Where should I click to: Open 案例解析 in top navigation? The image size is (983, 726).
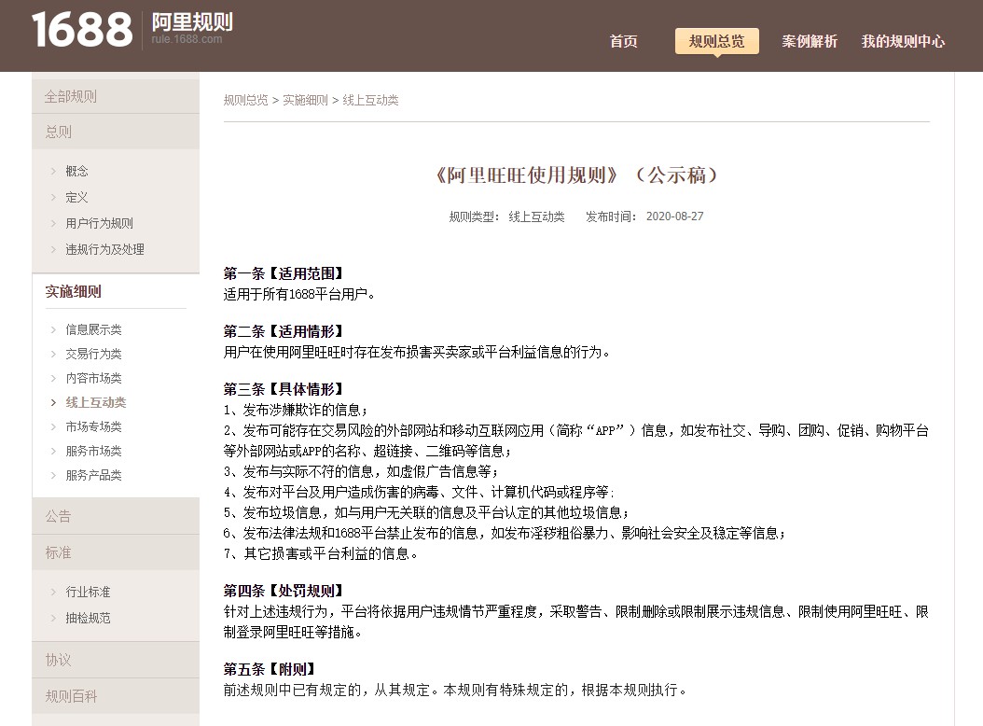pyautogui.click(x=810, y=41)
